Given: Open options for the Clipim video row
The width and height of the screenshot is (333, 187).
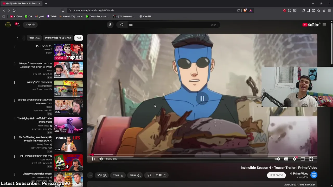Looking at the screenshot, I should pyautogui.click(x=15, y=100).
